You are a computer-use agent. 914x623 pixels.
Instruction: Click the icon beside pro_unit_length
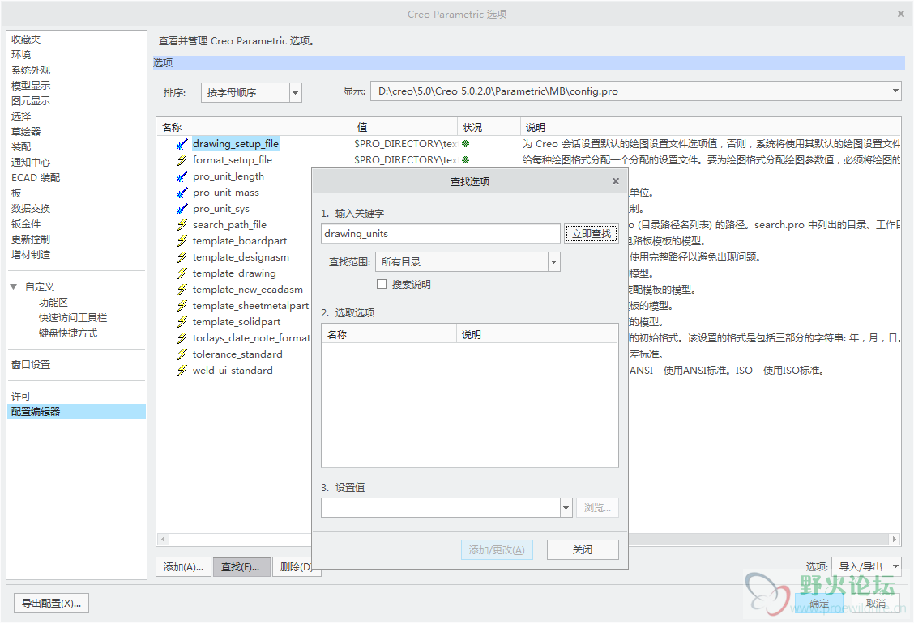pyautogui.click(x=182, y=176)
